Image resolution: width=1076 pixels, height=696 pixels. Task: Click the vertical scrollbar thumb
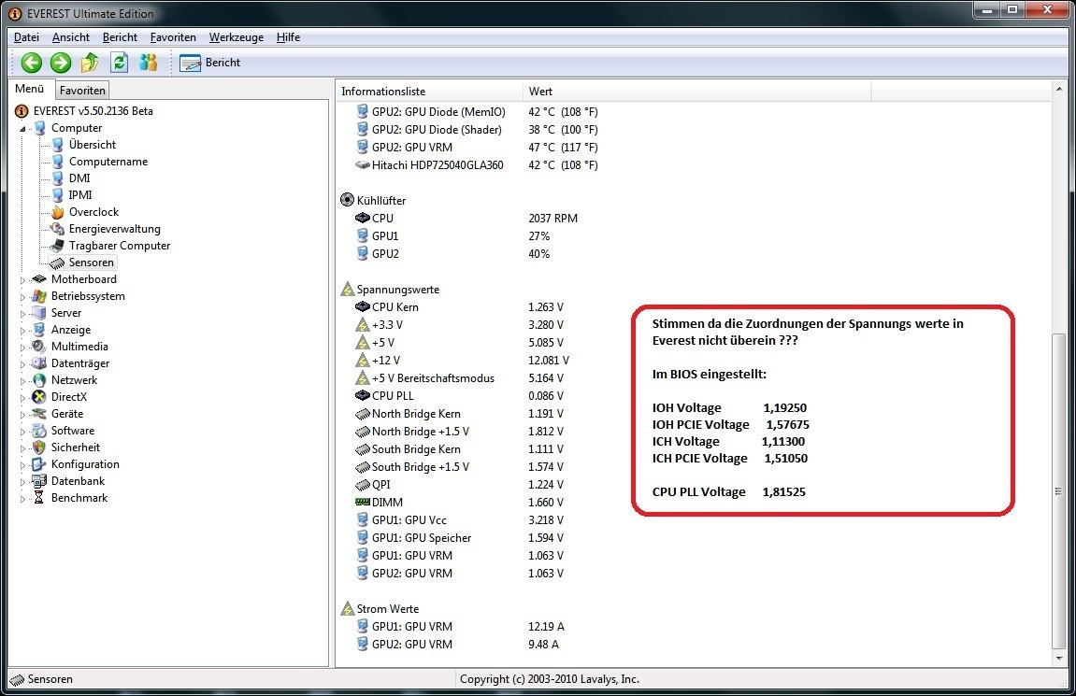pyautogui.click(x=1058, y=491)
